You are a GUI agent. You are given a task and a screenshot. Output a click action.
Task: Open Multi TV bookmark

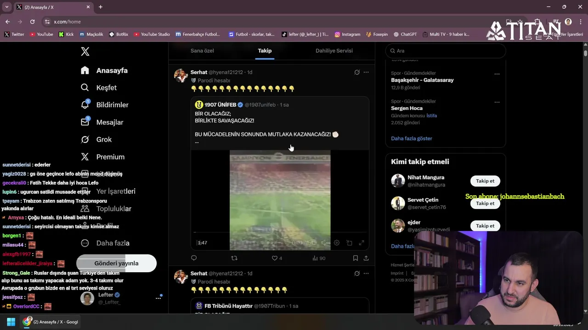[x=446, y=34]
